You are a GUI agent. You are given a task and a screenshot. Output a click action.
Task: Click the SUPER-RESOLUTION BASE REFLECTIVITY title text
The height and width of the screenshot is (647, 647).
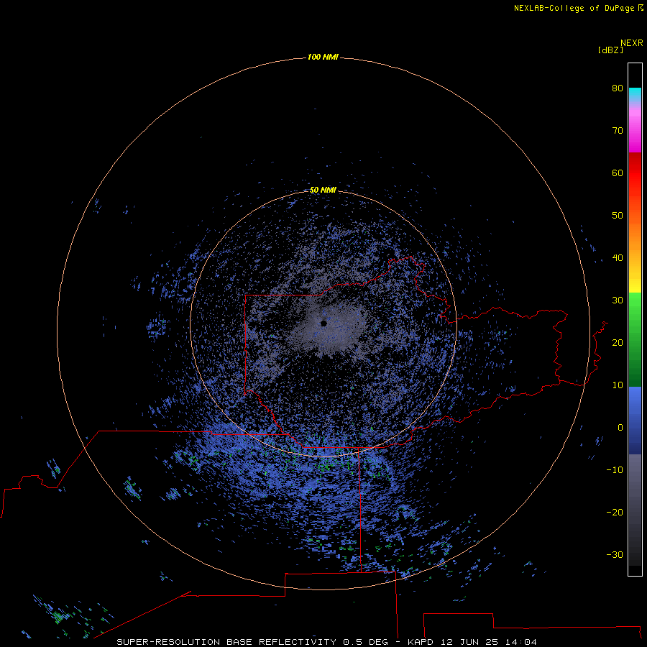(x=226, y=642)
